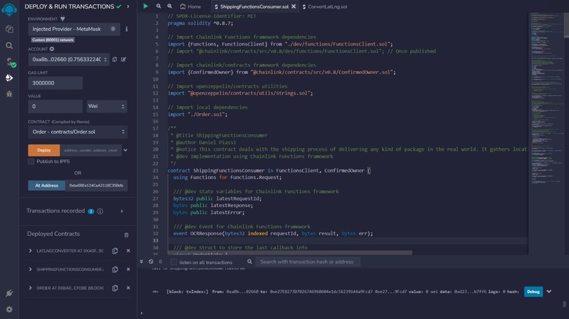Toggle the Publish to IPFS checkbox
Viewport: 569px width, 319px height.
[31, 161]
